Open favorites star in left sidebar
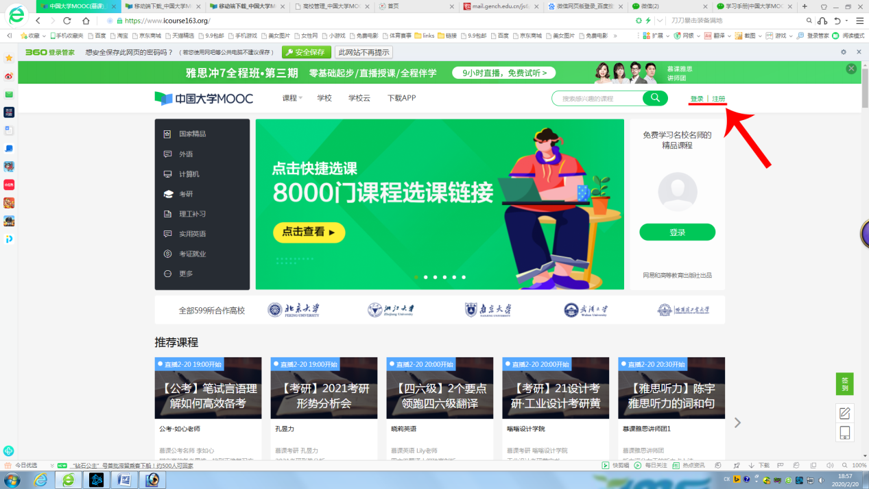 click(9, 58)
